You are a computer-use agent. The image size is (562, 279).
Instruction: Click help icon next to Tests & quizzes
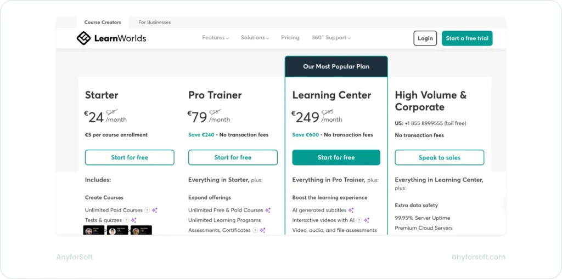126,220
